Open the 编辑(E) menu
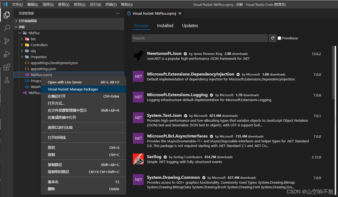This screenshot has height=197, width=338. (33, 5)
